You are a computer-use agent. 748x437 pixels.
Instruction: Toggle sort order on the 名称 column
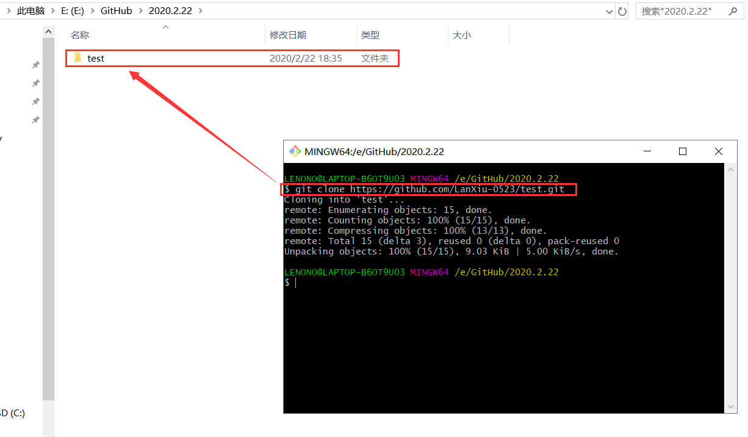[x=80, y=35]
